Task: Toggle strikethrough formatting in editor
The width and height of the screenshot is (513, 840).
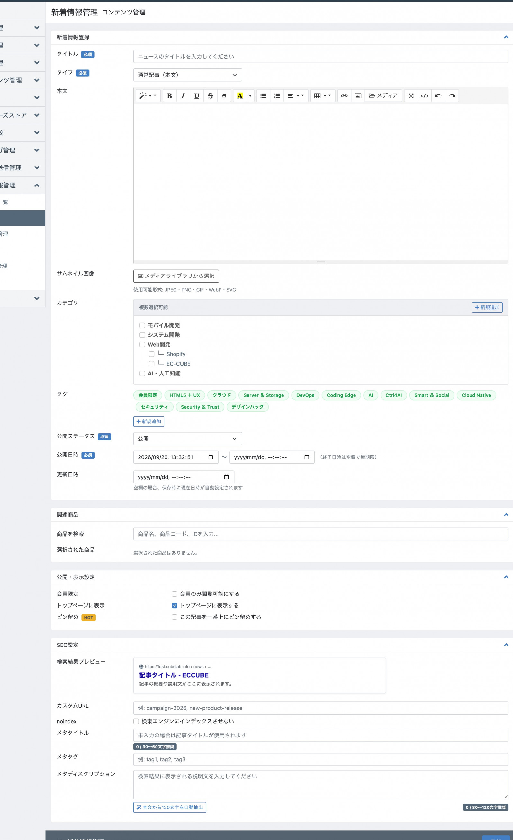Action: [210, 96]
